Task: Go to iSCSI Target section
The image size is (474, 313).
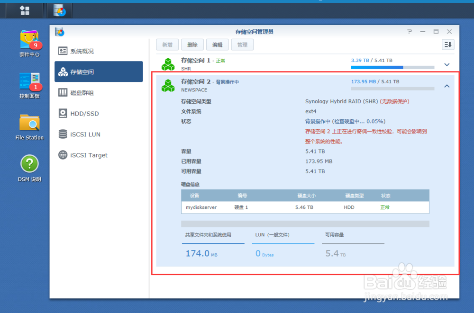Action: click(x=99, y=155)
